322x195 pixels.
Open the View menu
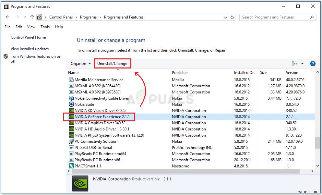pyautogui.click(x=31, y=27)
